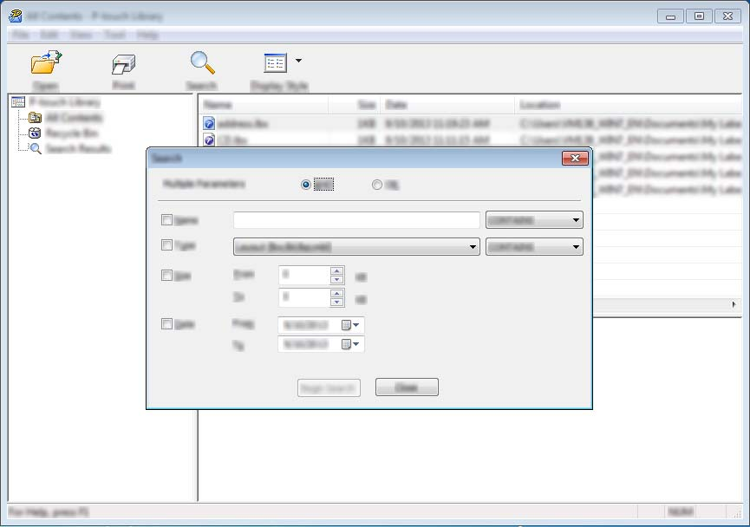Viewport: 750px width, 527px height.
Task: Click the Open folder icon in the toolbar
Action: 46,62
